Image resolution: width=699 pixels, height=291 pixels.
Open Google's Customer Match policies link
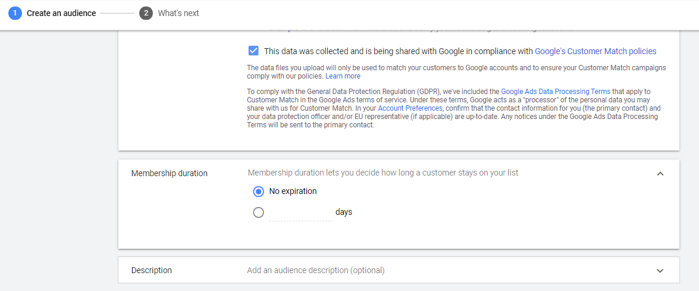coord(595,51)
